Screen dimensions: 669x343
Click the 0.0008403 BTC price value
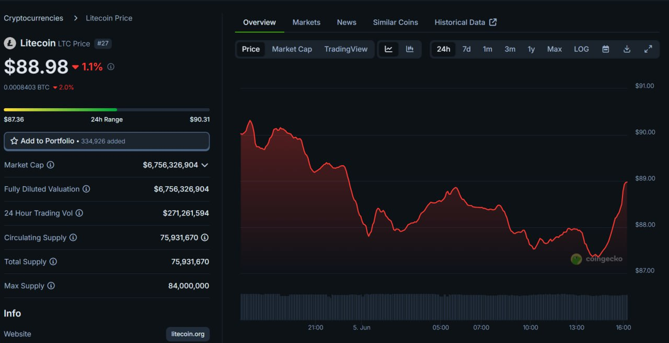pyautogui.click(x=27, y=87)
